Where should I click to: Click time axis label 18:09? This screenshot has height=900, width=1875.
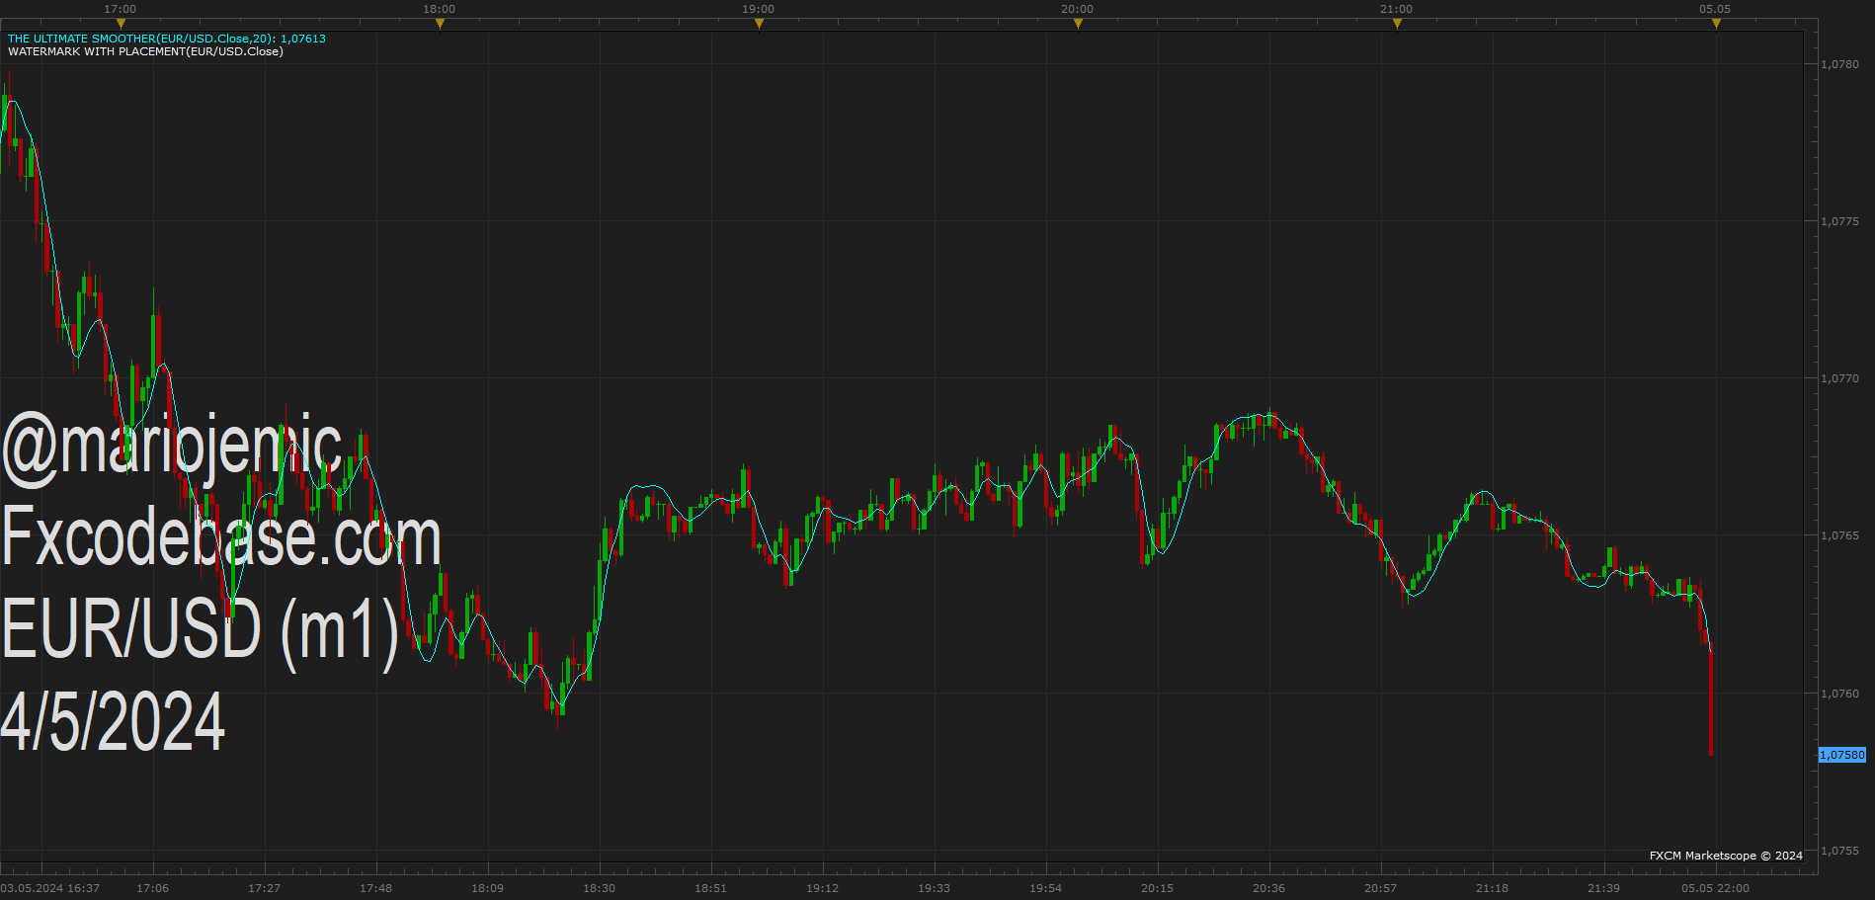tap(487, 888)
